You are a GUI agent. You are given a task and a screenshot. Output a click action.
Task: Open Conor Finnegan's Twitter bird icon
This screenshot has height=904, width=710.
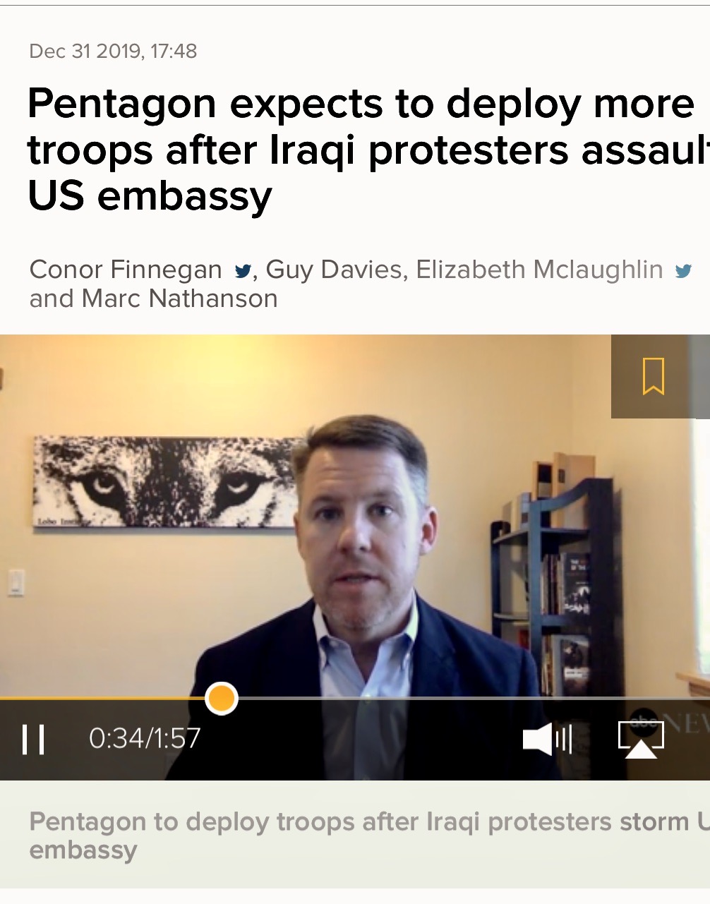243,271
